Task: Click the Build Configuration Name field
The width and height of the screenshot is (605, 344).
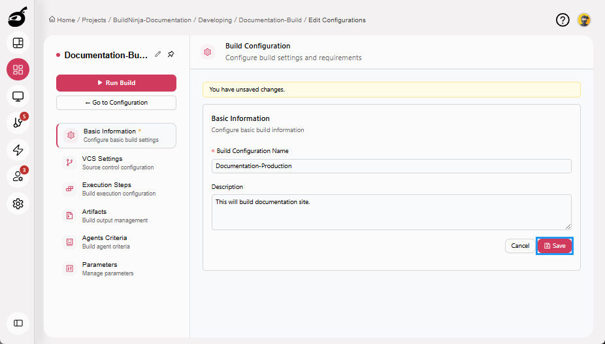Action: click(x=391, y=166)
